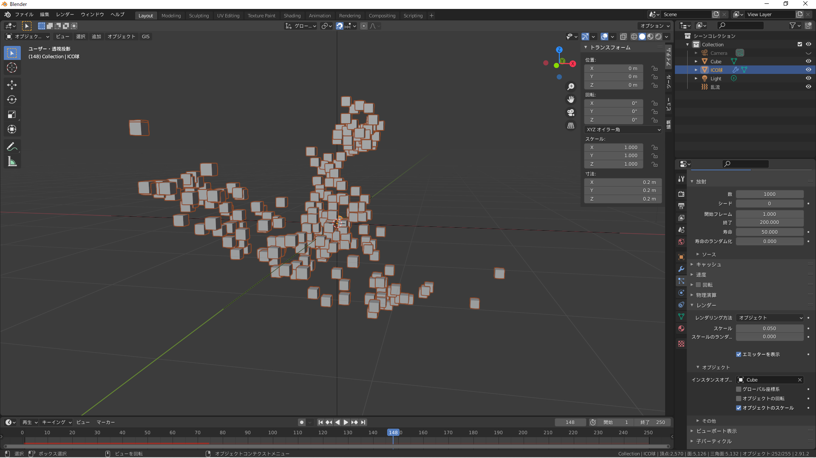816x458 pixels.
Task: Select the Move tool in toolbar
Action: [12, 85]
